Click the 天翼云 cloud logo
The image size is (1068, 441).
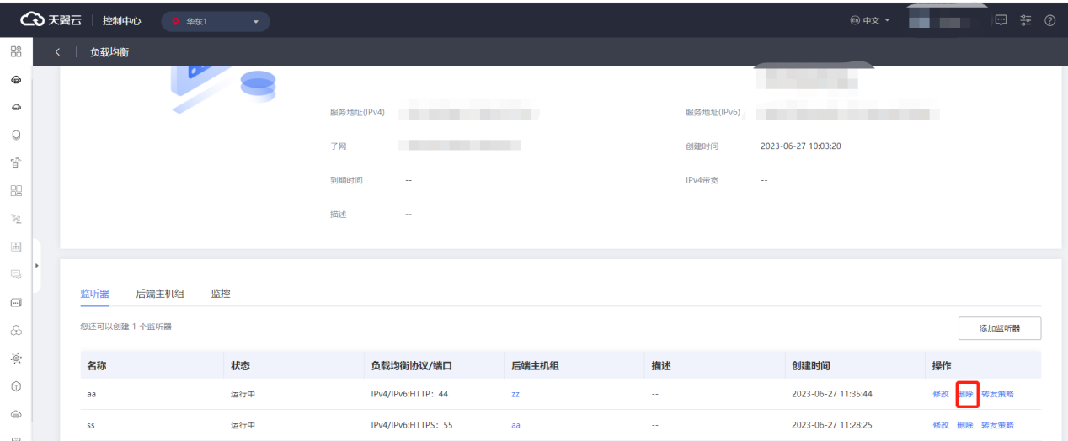[x=51, y=21]
